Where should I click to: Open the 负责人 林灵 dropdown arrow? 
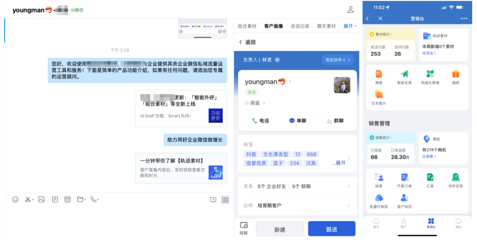[x=277, y=60]
